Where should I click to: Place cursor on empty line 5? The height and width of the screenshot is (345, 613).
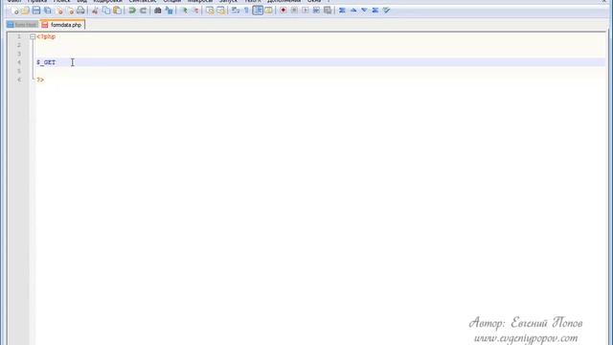click(321, 71)
